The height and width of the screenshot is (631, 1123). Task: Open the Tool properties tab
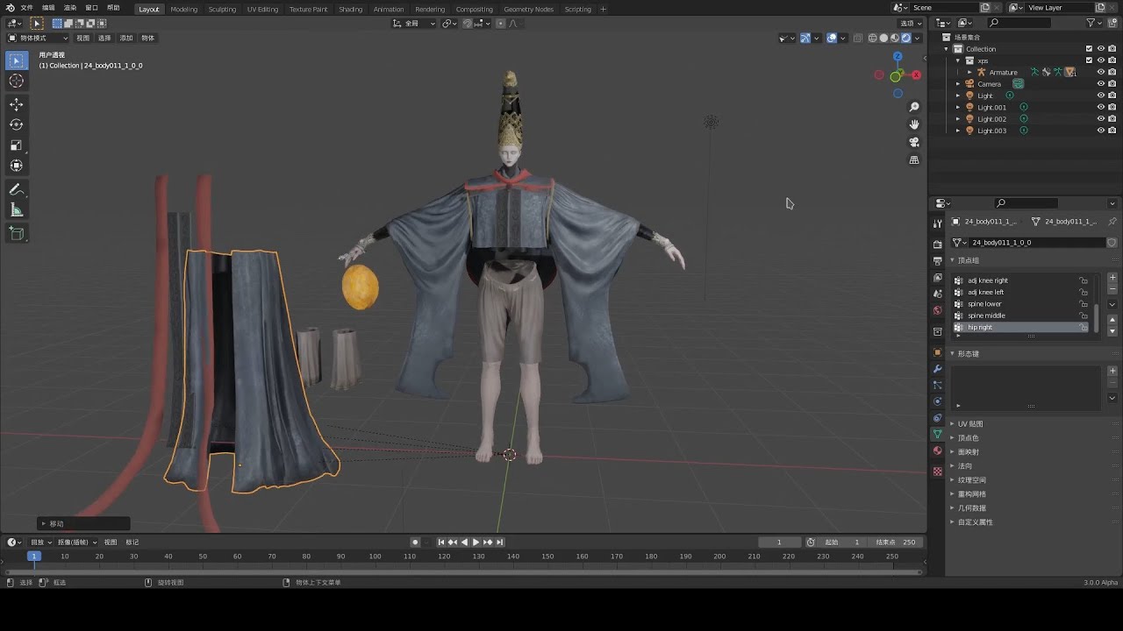(x=937, y=223)
